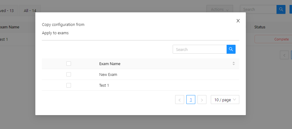The width and height of the screenshot is (292, 129).
Task: Click the dialog's blue search magnifier button
Action: click(231, 49)
